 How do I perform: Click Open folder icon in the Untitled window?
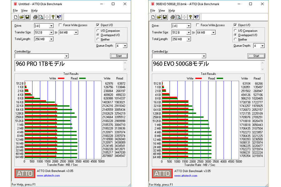tap(22, 17)
